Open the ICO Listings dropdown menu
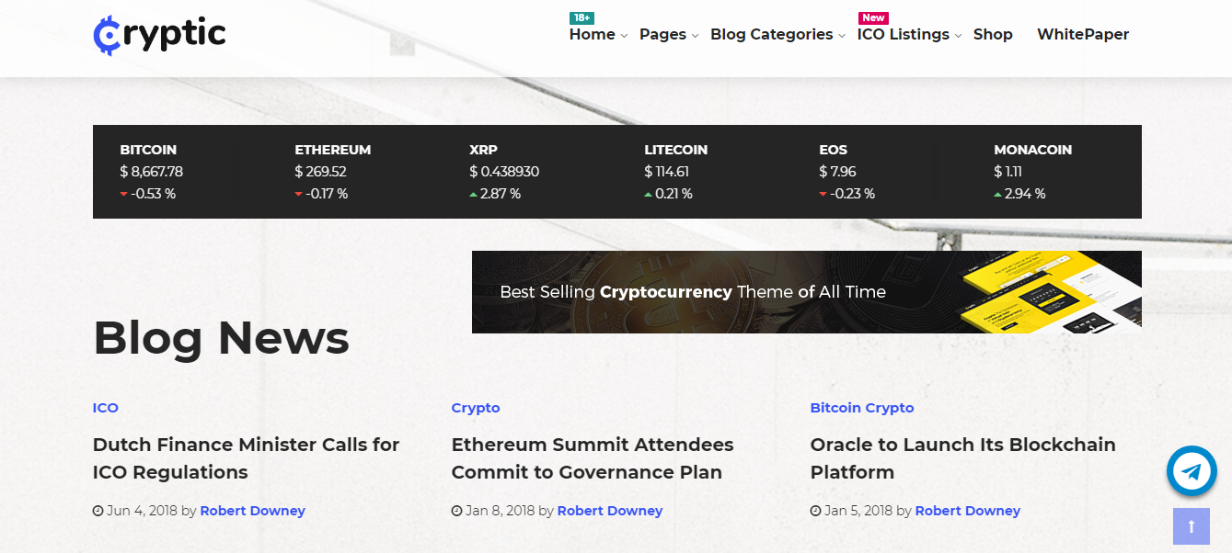 click(x=909, y=35)
